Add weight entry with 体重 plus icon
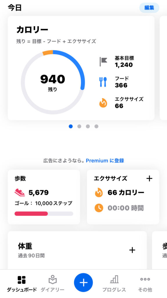 [x=132, y=250]
